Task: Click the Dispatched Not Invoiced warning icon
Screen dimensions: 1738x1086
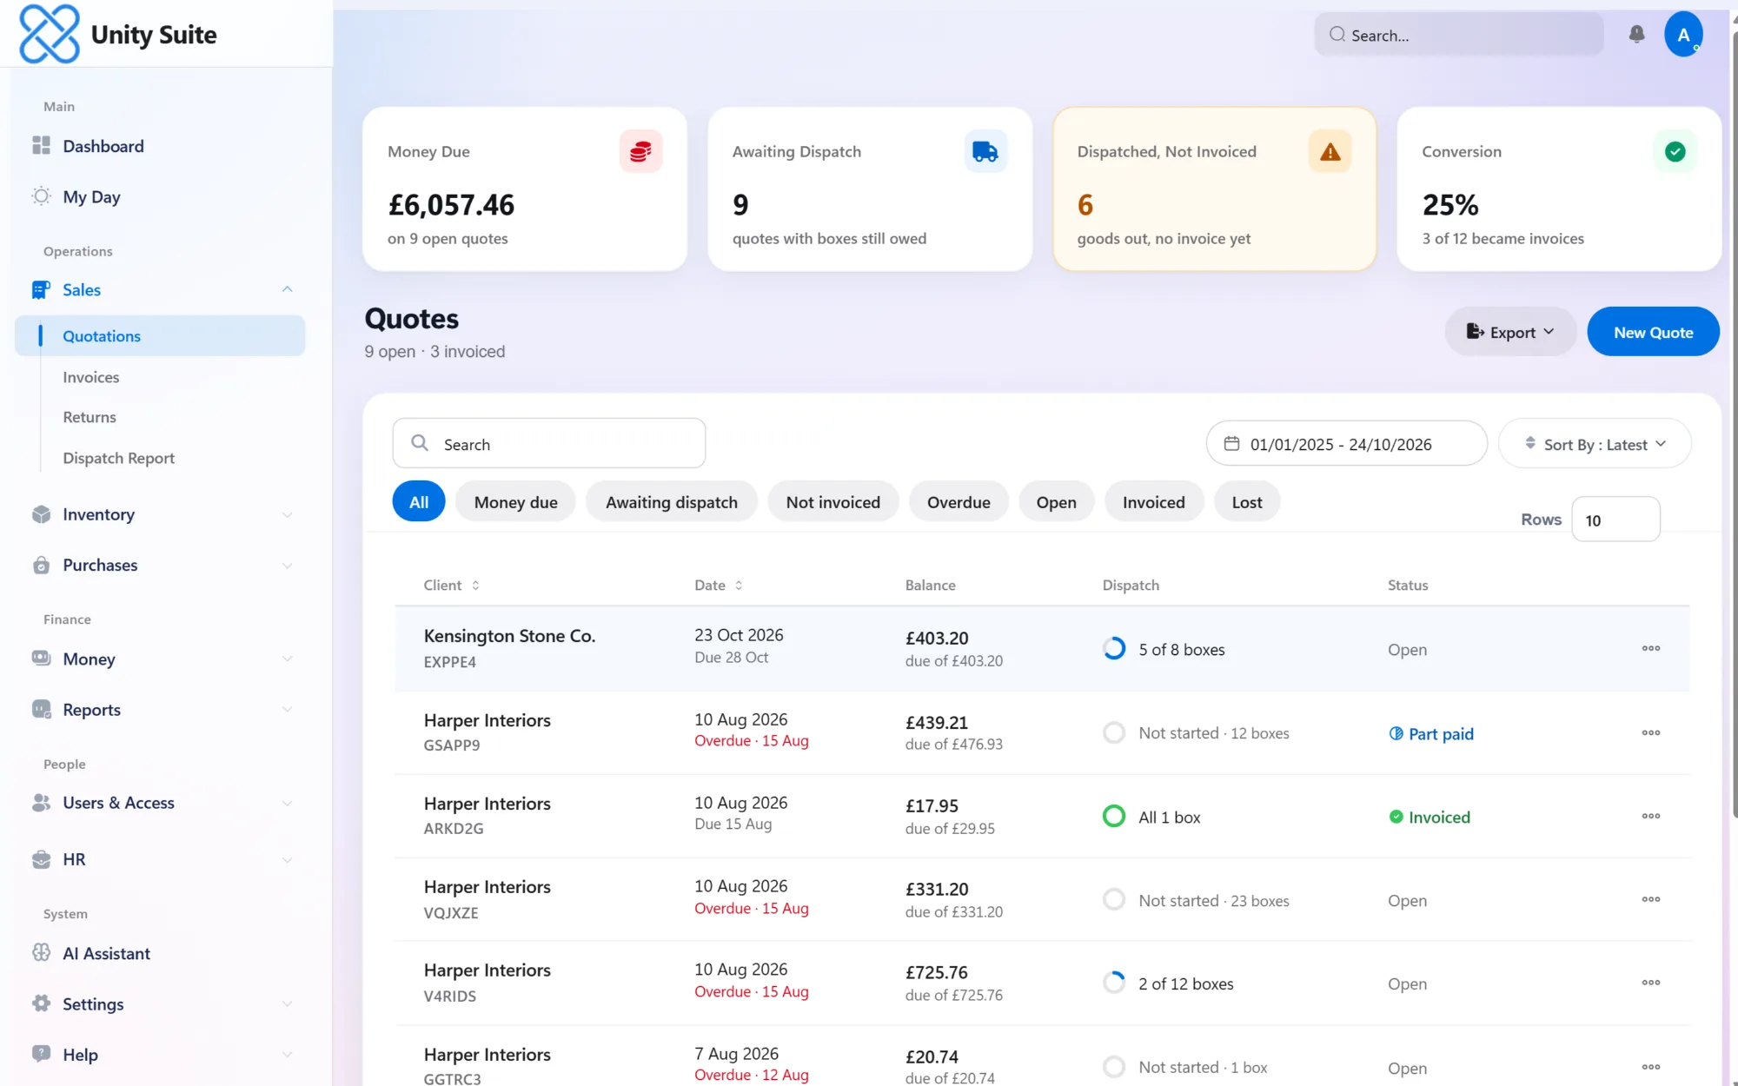Action: click(1330, 151)
